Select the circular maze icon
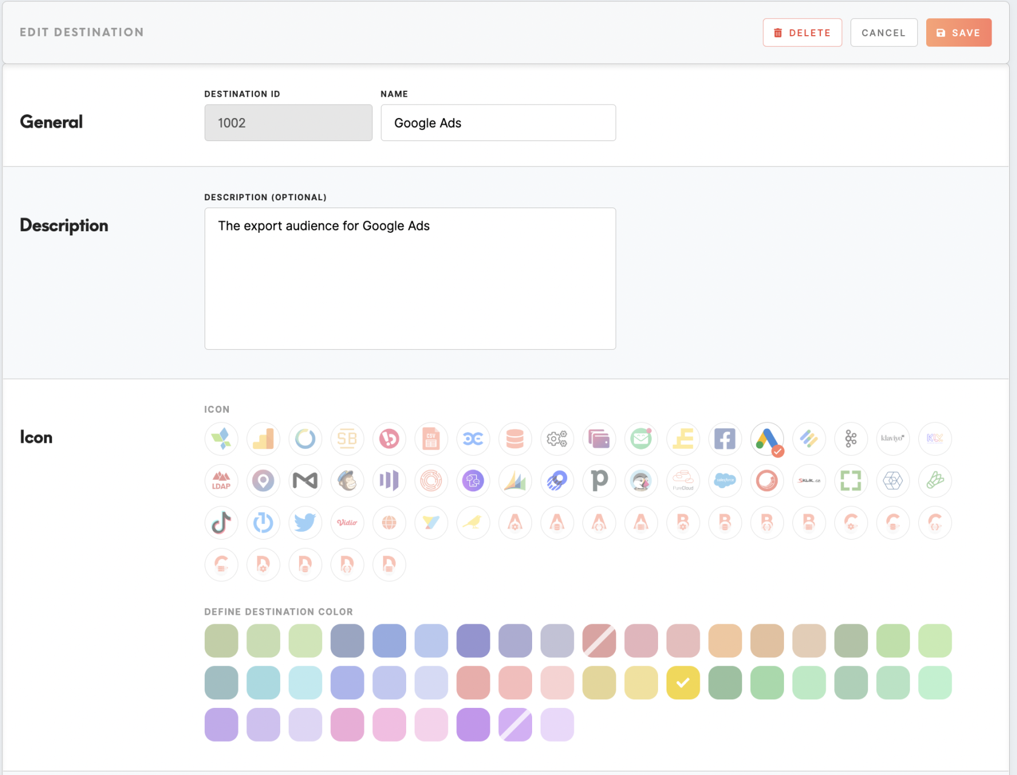The image size is (1017, 775). pos(431,481)
